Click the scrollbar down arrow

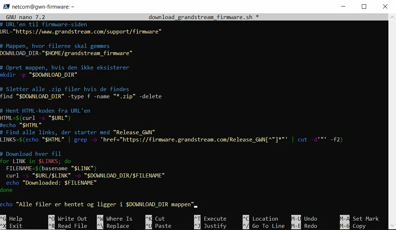392,225
